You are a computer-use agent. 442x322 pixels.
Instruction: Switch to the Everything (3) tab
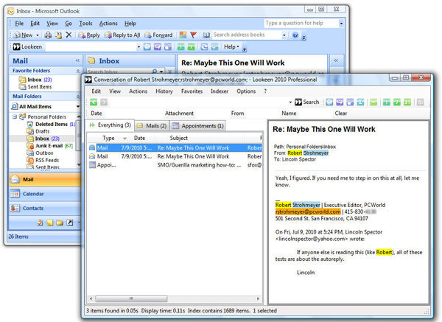tap(110, 125)
